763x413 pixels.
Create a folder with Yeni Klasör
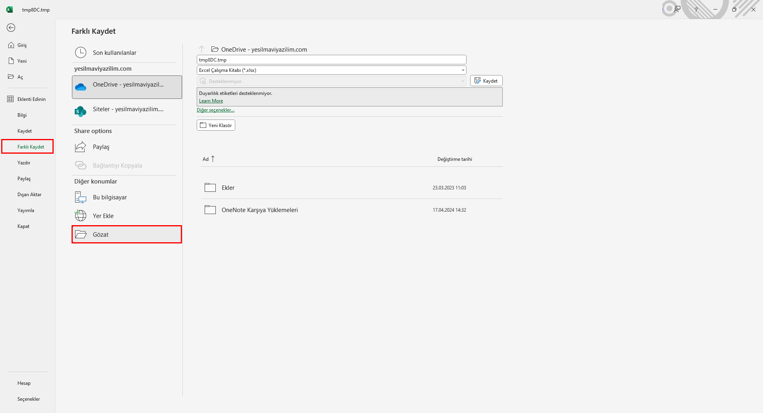[x=216, y=125]
